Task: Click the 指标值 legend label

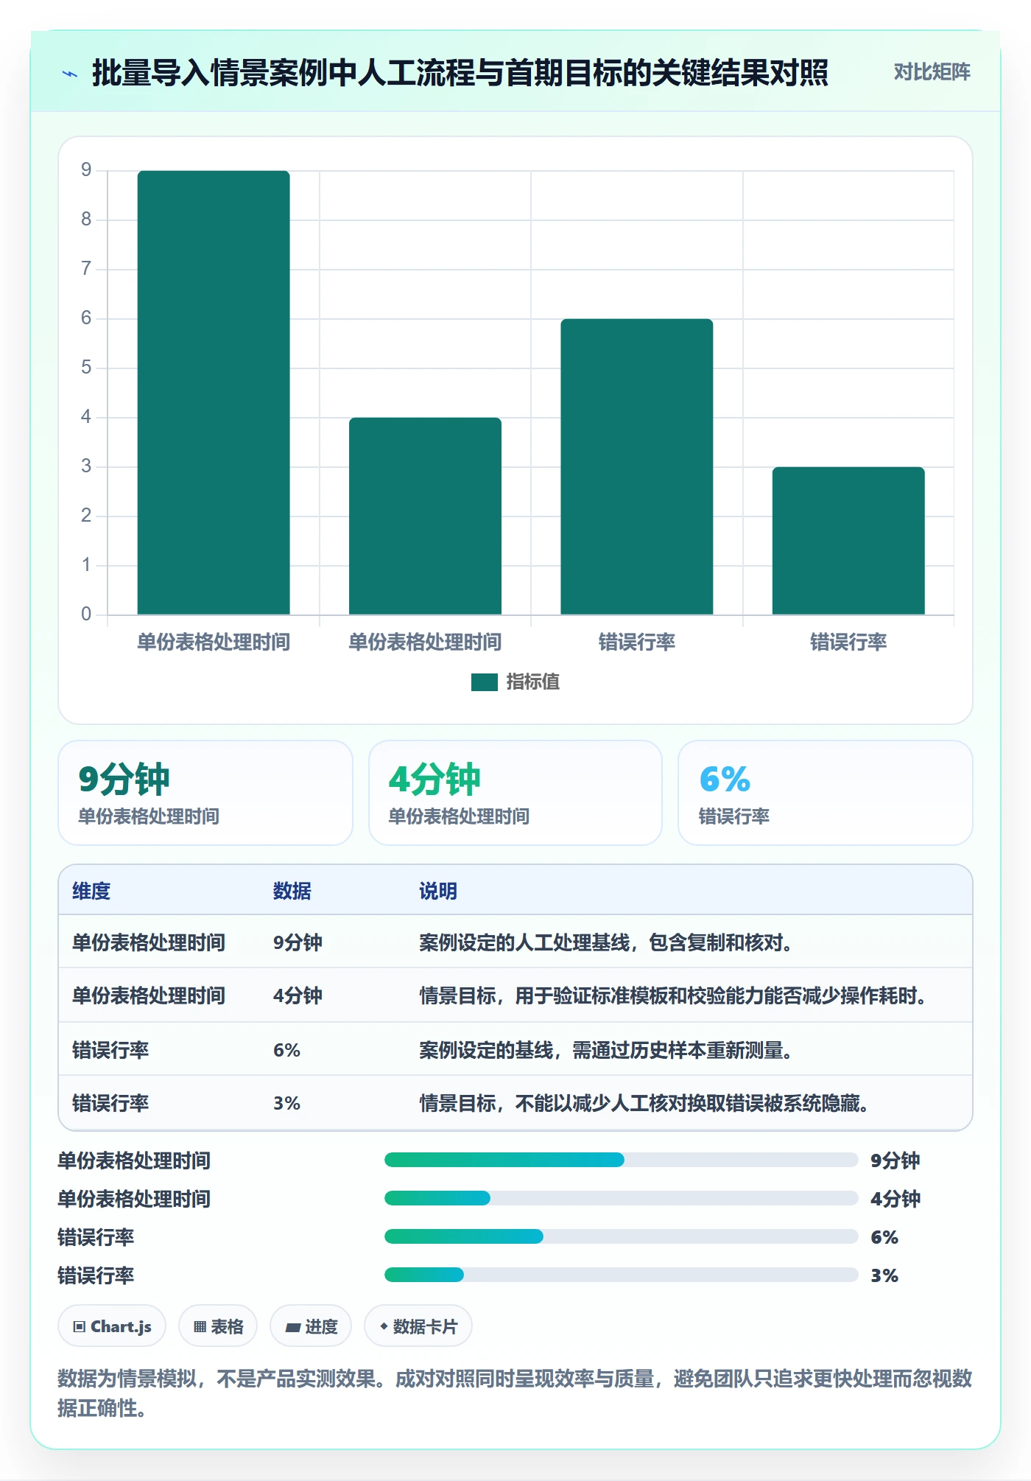Action: point(532,682)
